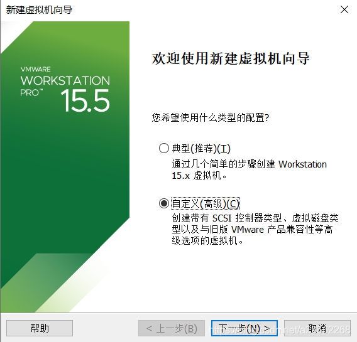Click the 自定义(高级)(C) option label
Image resolution: width=357 pixels, height=342 pixels.
click(x=206, y=203)
